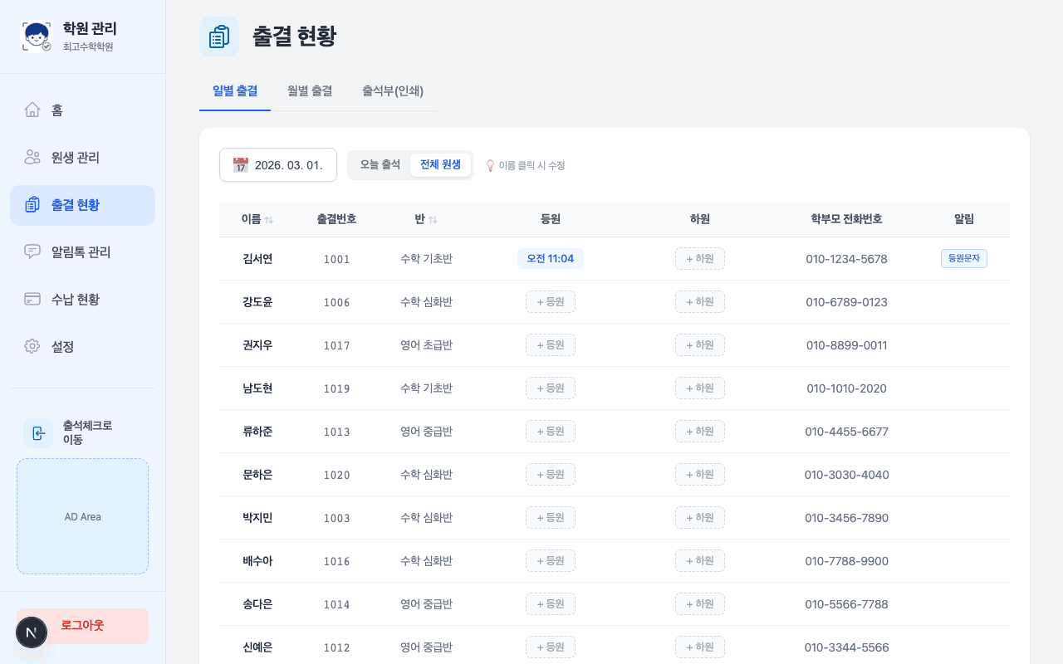1063x664 pixels.
Task: Click the 출석체크로 이동 arrow icon
Action: pos(38,433)
